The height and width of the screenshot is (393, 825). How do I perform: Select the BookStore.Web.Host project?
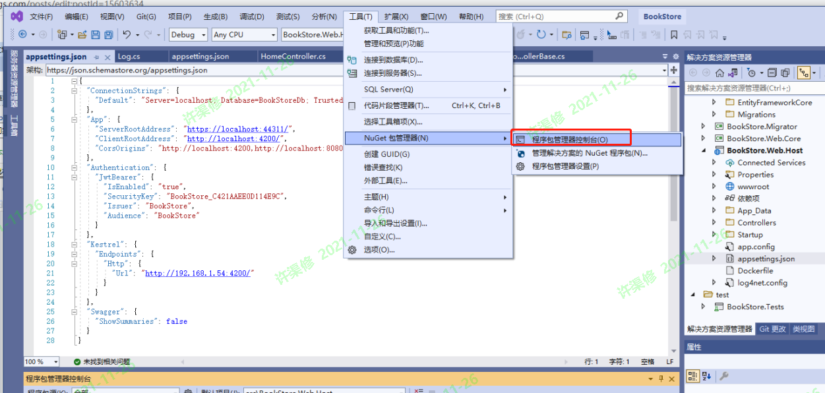[x=765, y=150]
